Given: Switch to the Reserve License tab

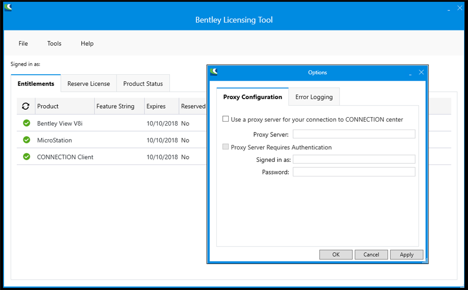Looking at the screenshot, I should coord(89,84).
